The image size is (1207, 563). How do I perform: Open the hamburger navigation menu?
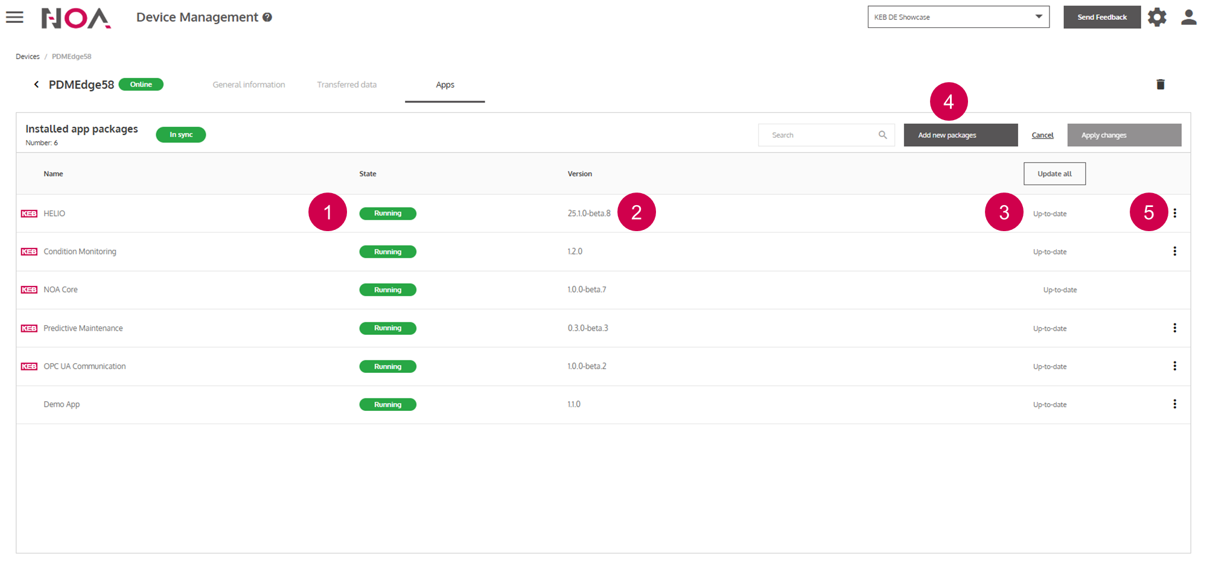click(14, 17)
